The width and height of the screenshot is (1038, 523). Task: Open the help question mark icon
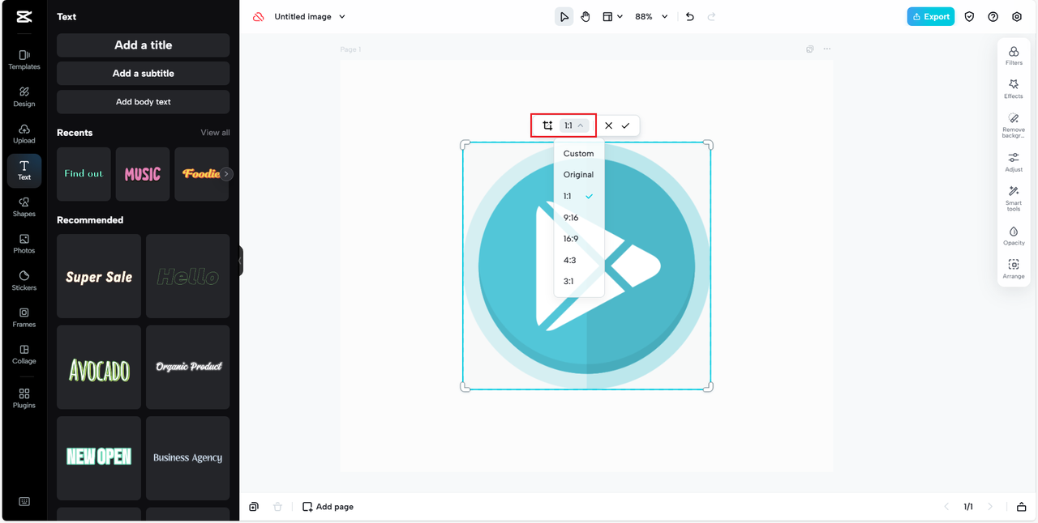pyautogui.click(x=993, y=16)
